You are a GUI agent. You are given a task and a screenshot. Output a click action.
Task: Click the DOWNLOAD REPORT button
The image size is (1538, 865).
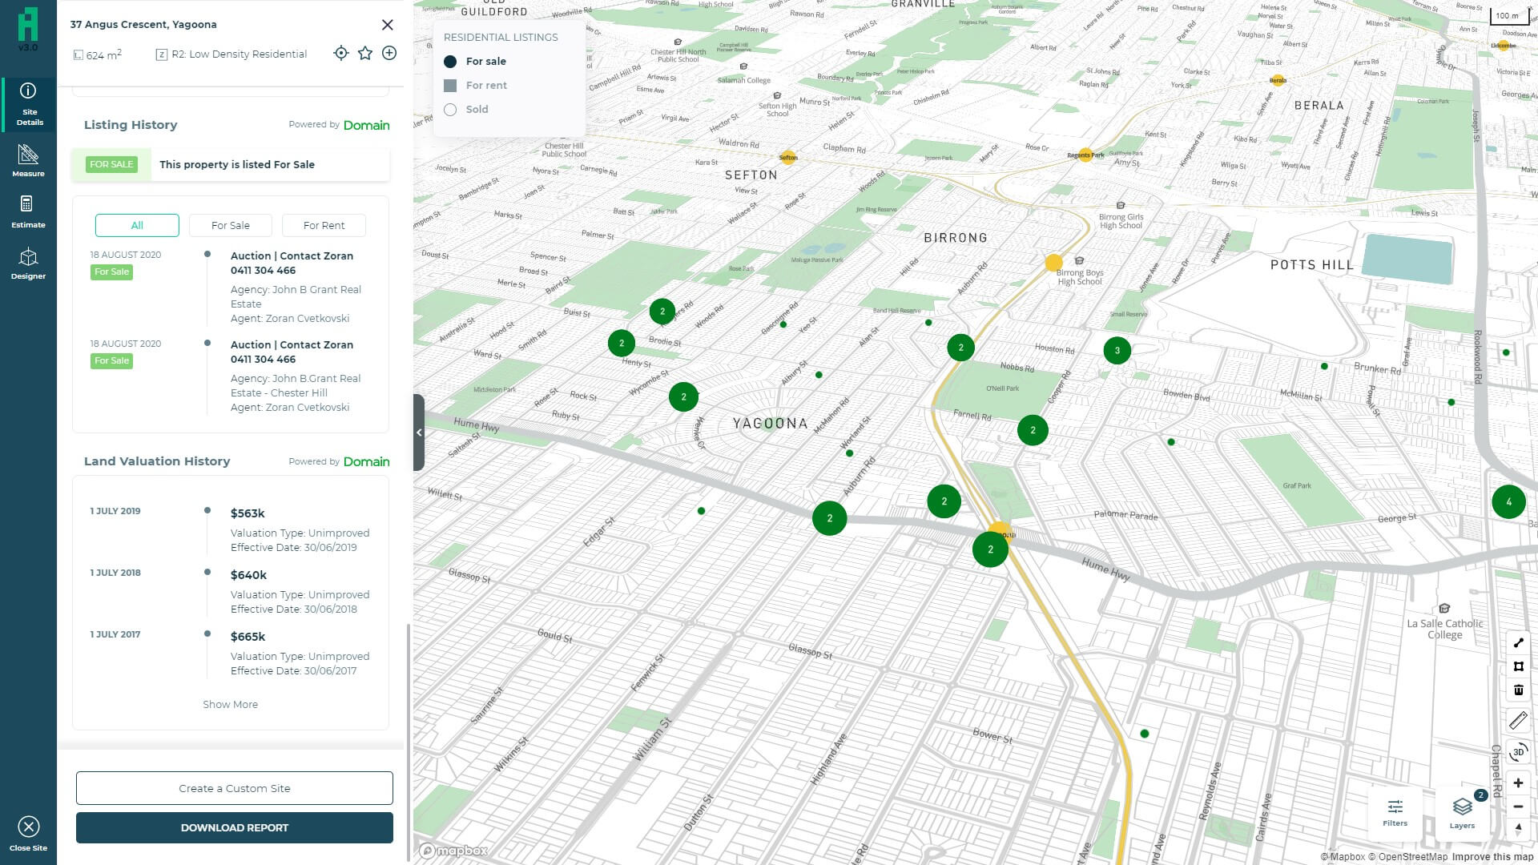235,827
